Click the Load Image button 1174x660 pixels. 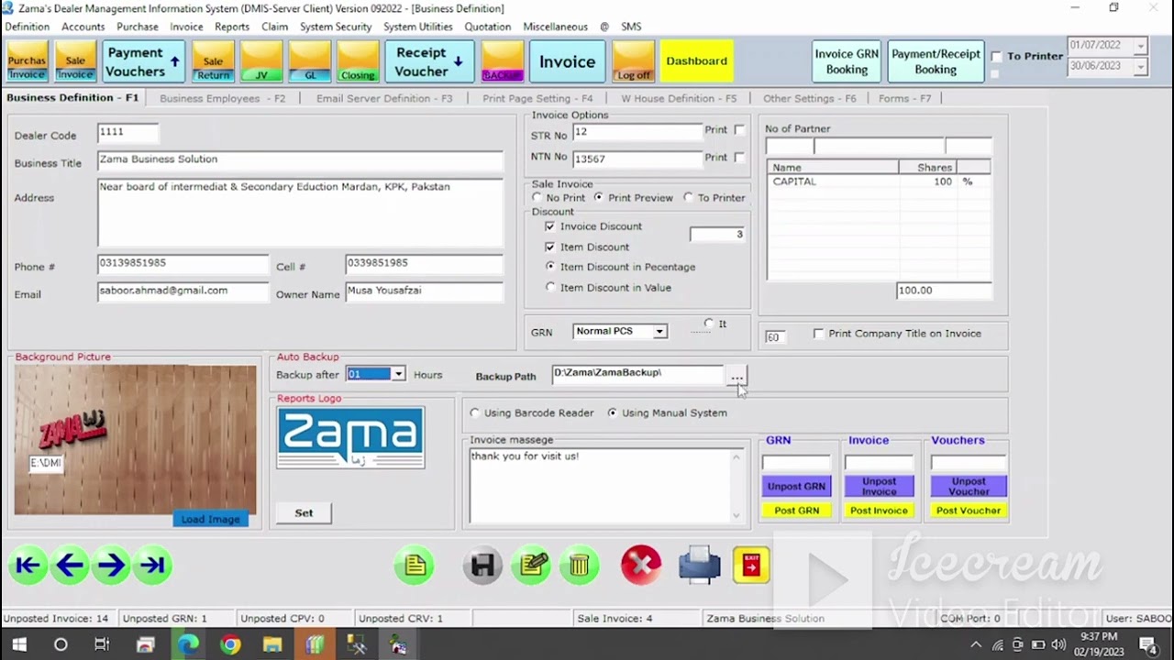point(210,519)
